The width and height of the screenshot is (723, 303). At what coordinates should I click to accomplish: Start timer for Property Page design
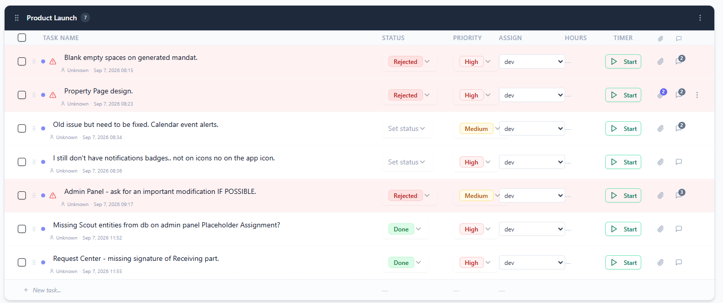[x=623, y=95]
